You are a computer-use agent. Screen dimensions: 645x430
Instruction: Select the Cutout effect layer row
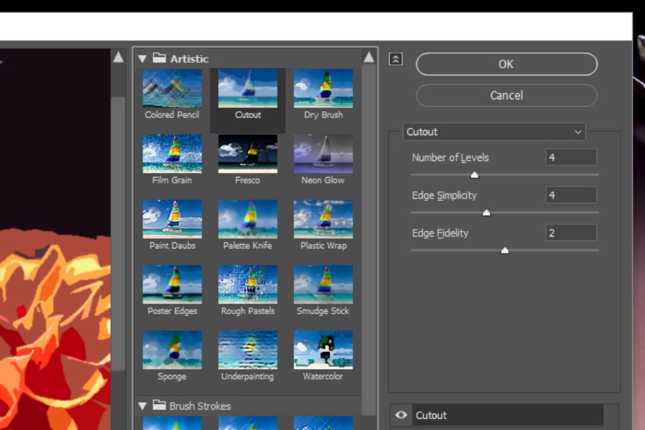tap(508, 415)
